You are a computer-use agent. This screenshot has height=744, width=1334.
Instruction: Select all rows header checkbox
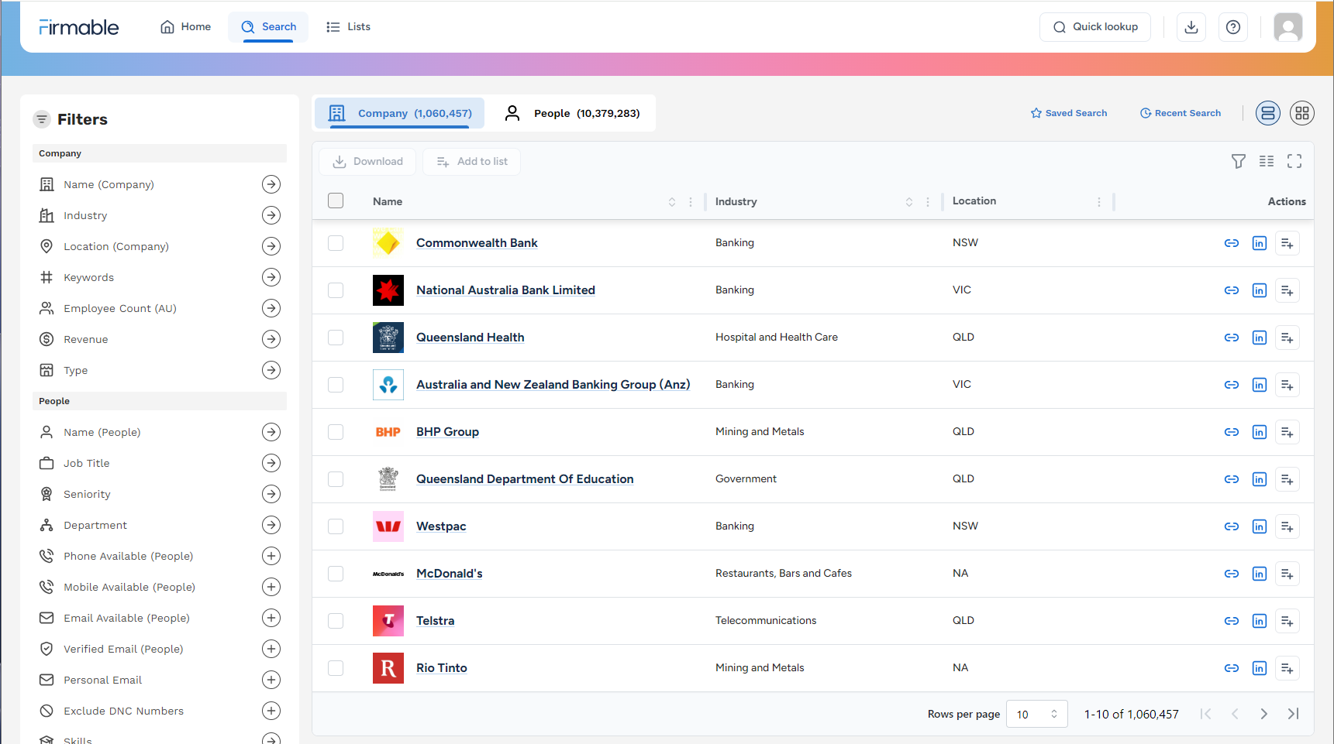click(x=336, y=201)
